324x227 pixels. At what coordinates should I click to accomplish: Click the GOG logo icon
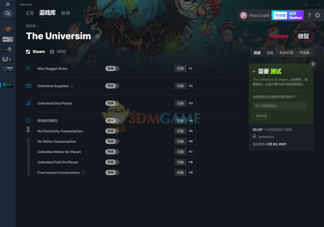coord(52,52)
